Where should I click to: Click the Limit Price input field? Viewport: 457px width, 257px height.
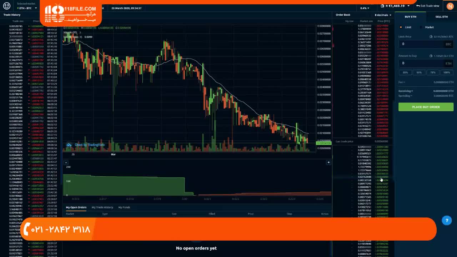pyautogui.click(x=421, y=44)
